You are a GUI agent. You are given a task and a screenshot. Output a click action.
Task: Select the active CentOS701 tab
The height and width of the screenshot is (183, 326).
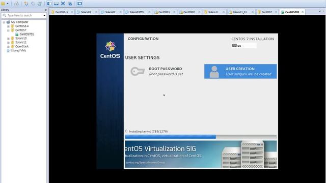(292, 12)
